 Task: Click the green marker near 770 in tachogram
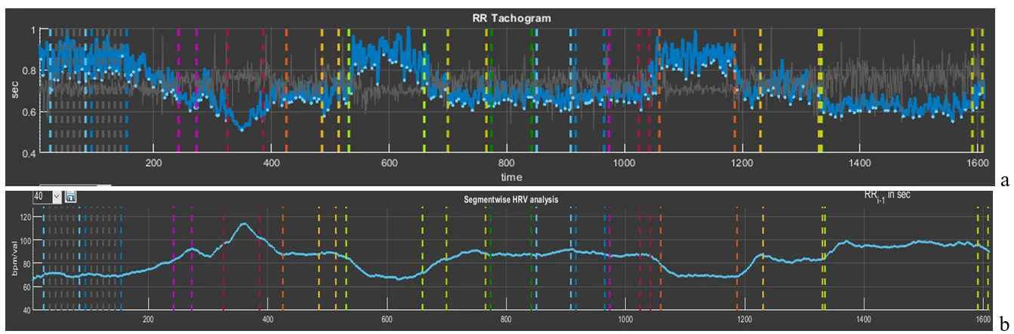point(492,90)
